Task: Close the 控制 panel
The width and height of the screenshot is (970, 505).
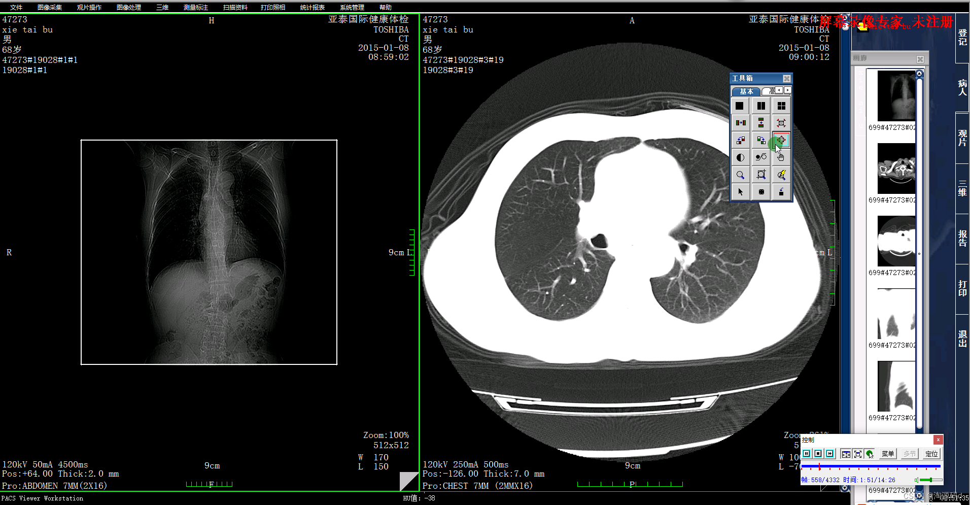Action: (x=938, y=440)
